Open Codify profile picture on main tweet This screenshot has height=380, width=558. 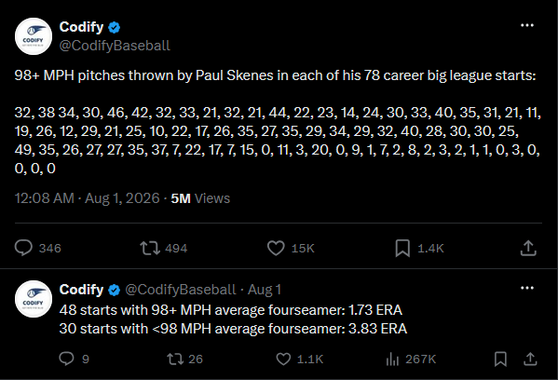(34, 36)
